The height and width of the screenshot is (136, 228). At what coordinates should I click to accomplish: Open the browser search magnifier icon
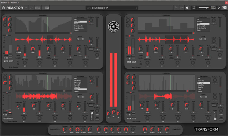coord(31,8)
